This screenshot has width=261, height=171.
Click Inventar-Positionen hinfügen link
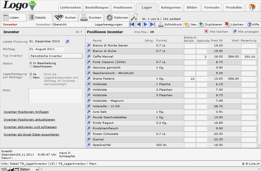(26, 112)
